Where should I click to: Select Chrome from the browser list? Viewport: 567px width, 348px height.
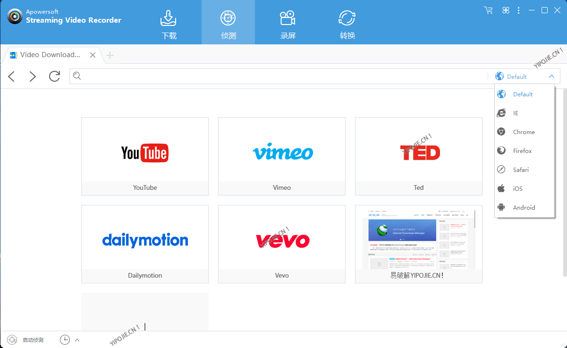pyautogui.click(x=524, y=132)
